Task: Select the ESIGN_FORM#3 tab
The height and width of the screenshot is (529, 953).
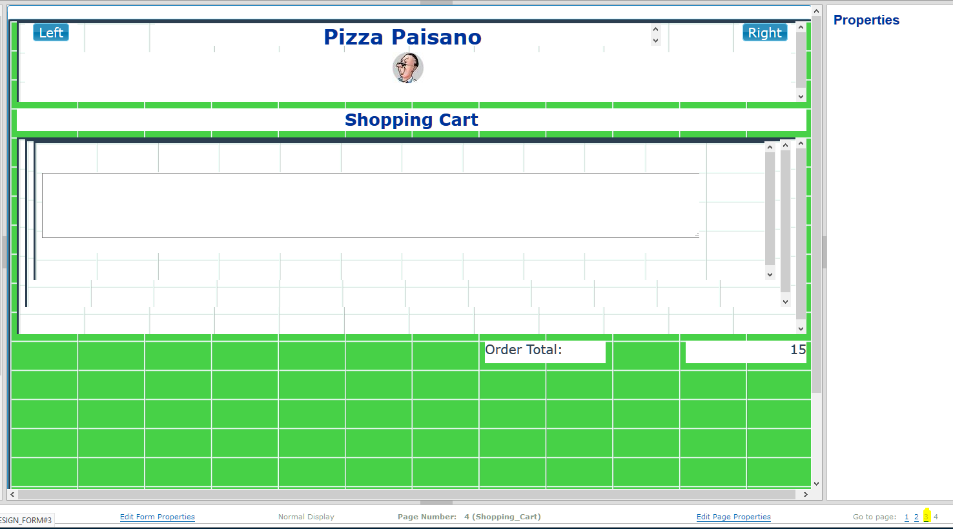Action: click(26, 520)
